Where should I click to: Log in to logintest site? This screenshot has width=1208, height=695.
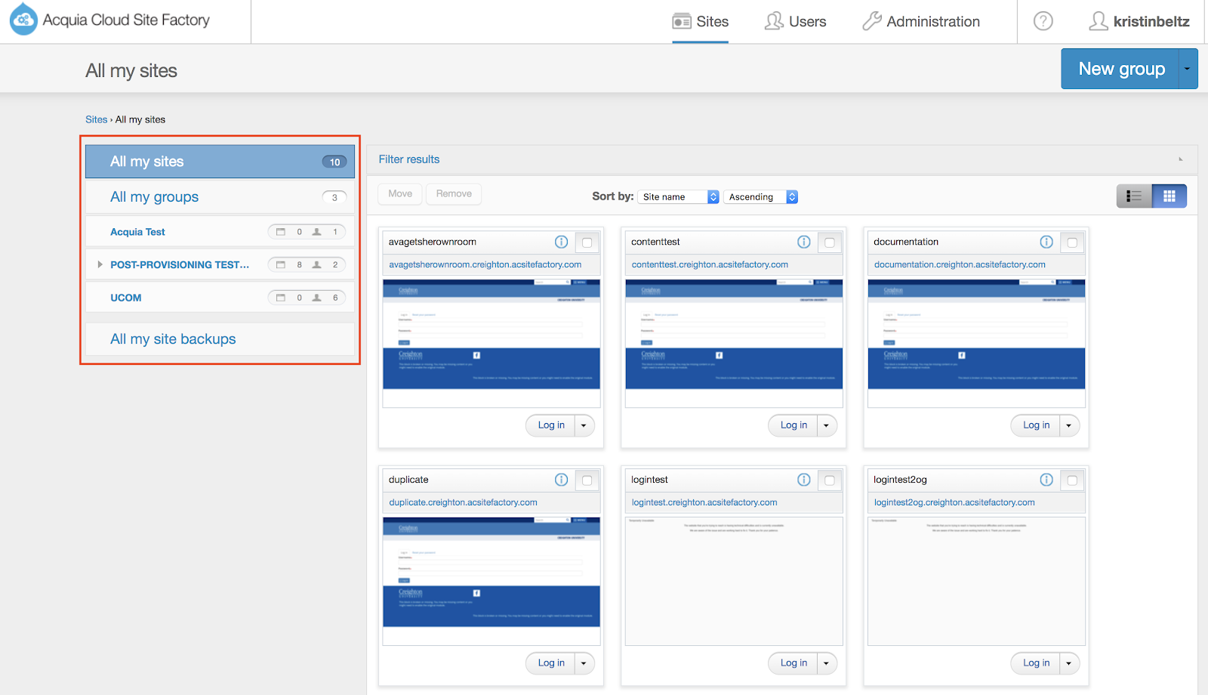794,663
